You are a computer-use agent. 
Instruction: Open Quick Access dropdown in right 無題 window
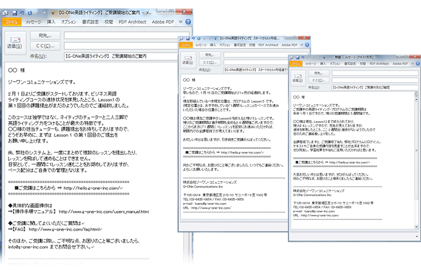pyautogui.click(x=324, y=58)
